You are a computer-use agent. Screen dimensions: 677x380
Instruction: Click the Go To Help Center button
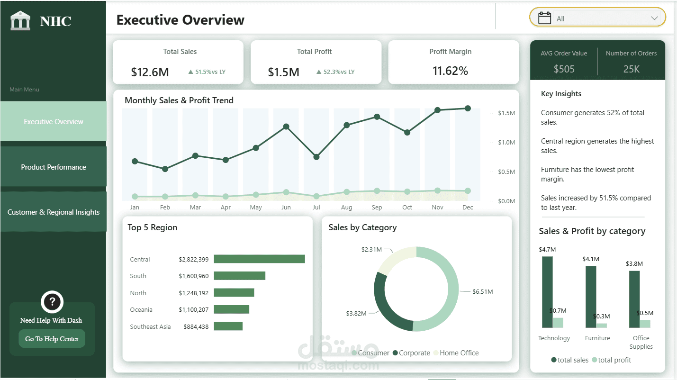pyautogui.click(x=52, y=339)
